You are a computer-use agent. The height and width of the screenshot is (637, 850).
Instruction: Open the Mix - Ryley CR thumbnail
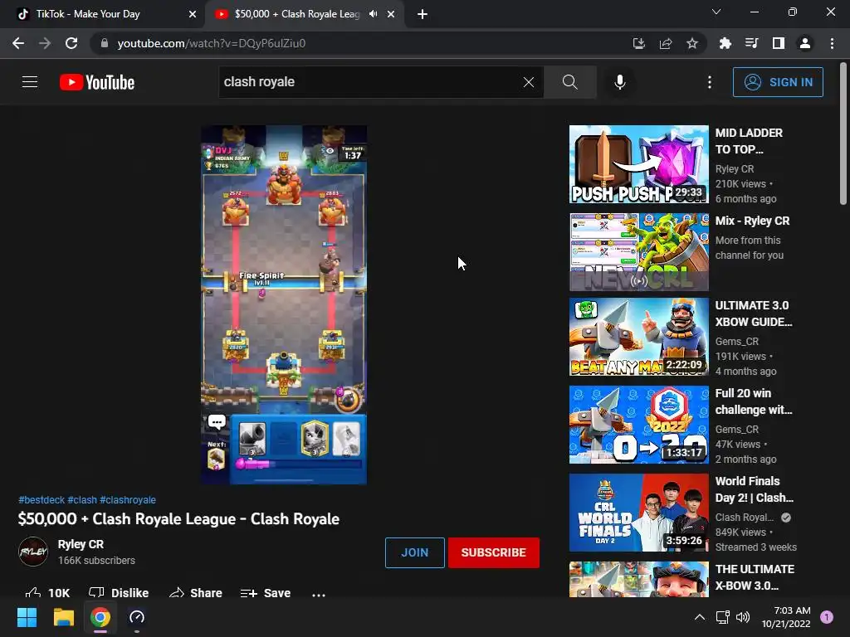click(638, 252)
